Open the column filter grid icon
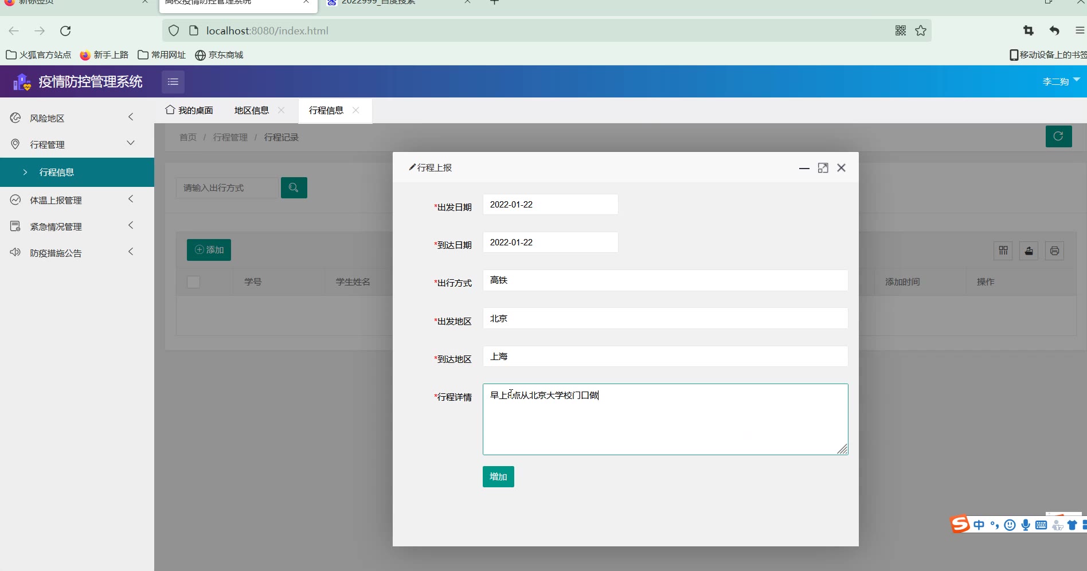 pos(1003,251)
